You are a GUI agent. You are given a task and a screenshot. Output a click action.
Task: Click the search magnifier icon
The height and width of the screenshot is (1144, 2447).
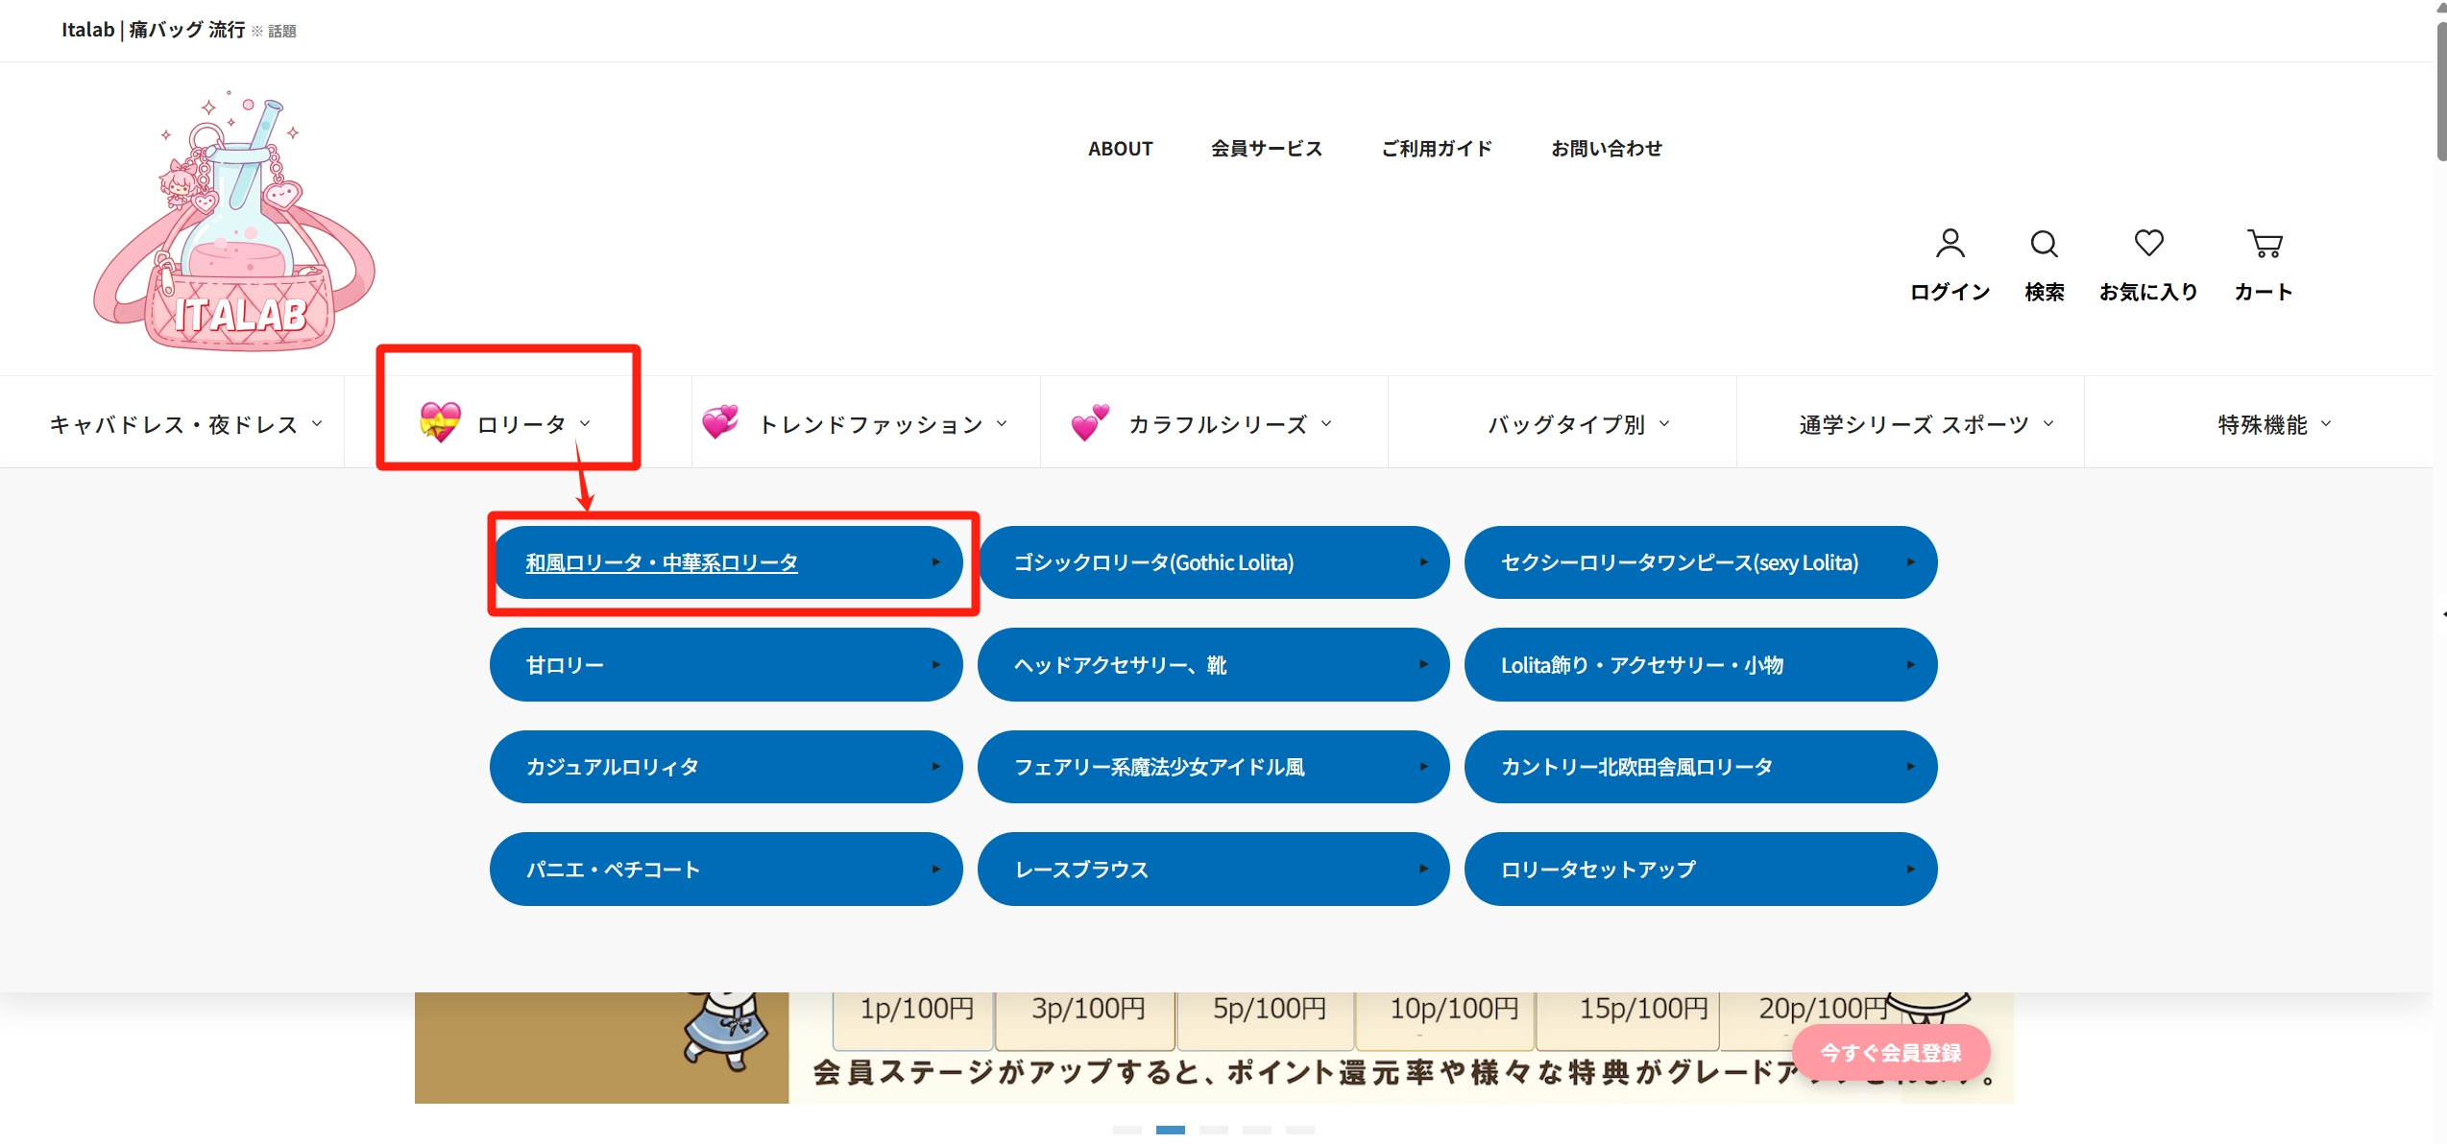pyautogui.click(x=2044, y=244)
